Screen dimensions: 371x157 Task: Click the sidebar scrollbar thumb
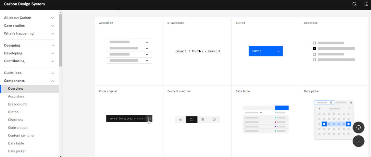(60, 40)
